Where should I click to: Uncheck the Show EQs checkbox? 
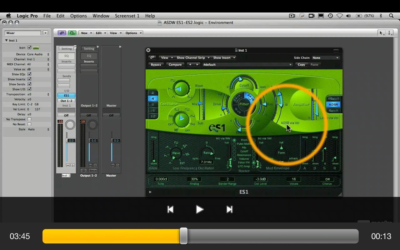29,74
